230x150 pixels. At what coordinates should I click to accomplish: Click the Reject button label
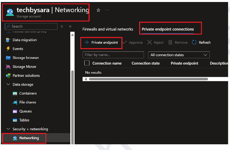(159, 43)
